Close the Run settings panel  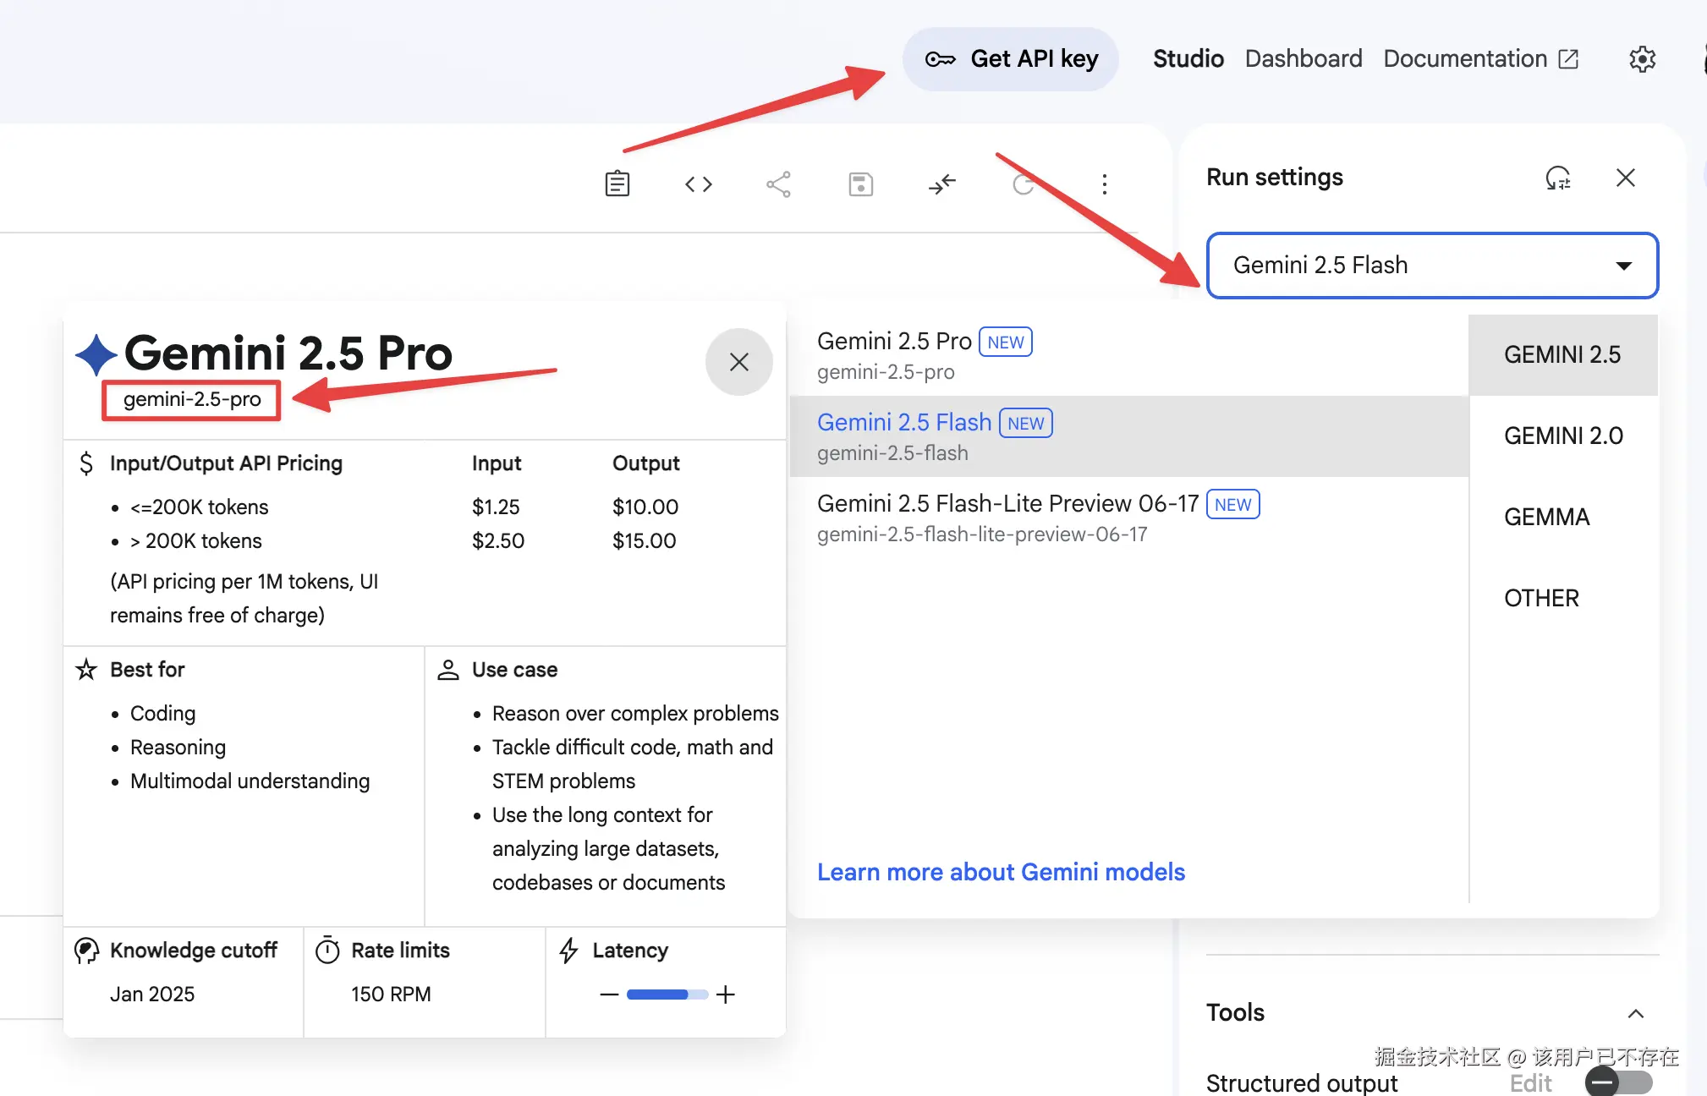1625,178
